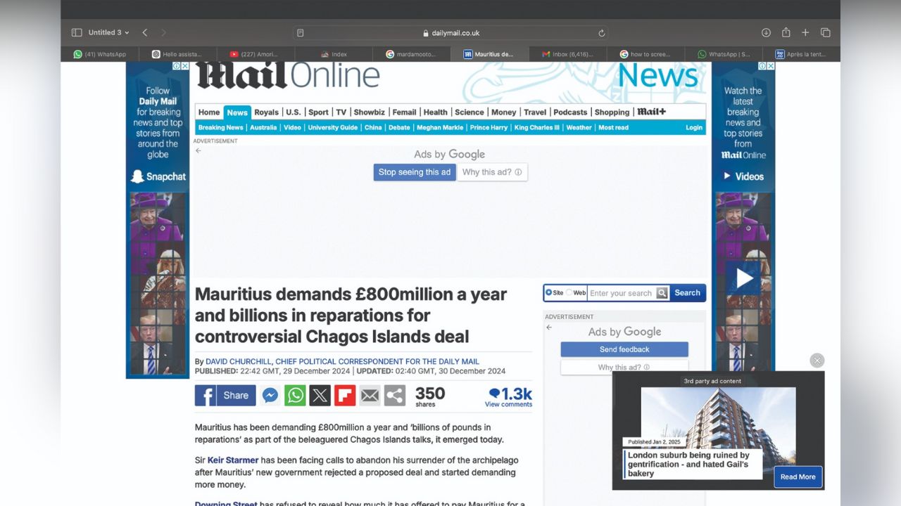Screen dimensions: 901x506
Task: Reload page in Safari address bar
Action: click(x=601, y=33)
